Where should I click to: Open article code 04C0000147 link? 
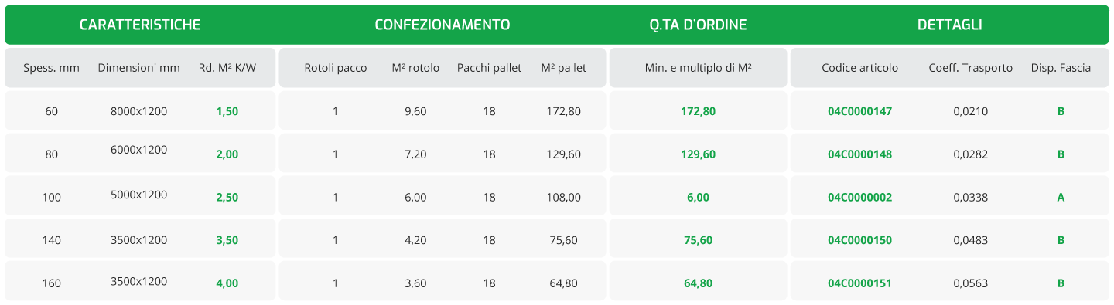[x=859, y=111]
